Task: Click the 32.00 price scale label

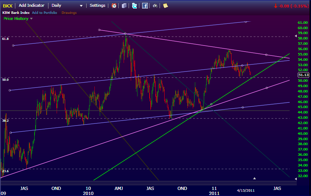Action: coord(303,176)
